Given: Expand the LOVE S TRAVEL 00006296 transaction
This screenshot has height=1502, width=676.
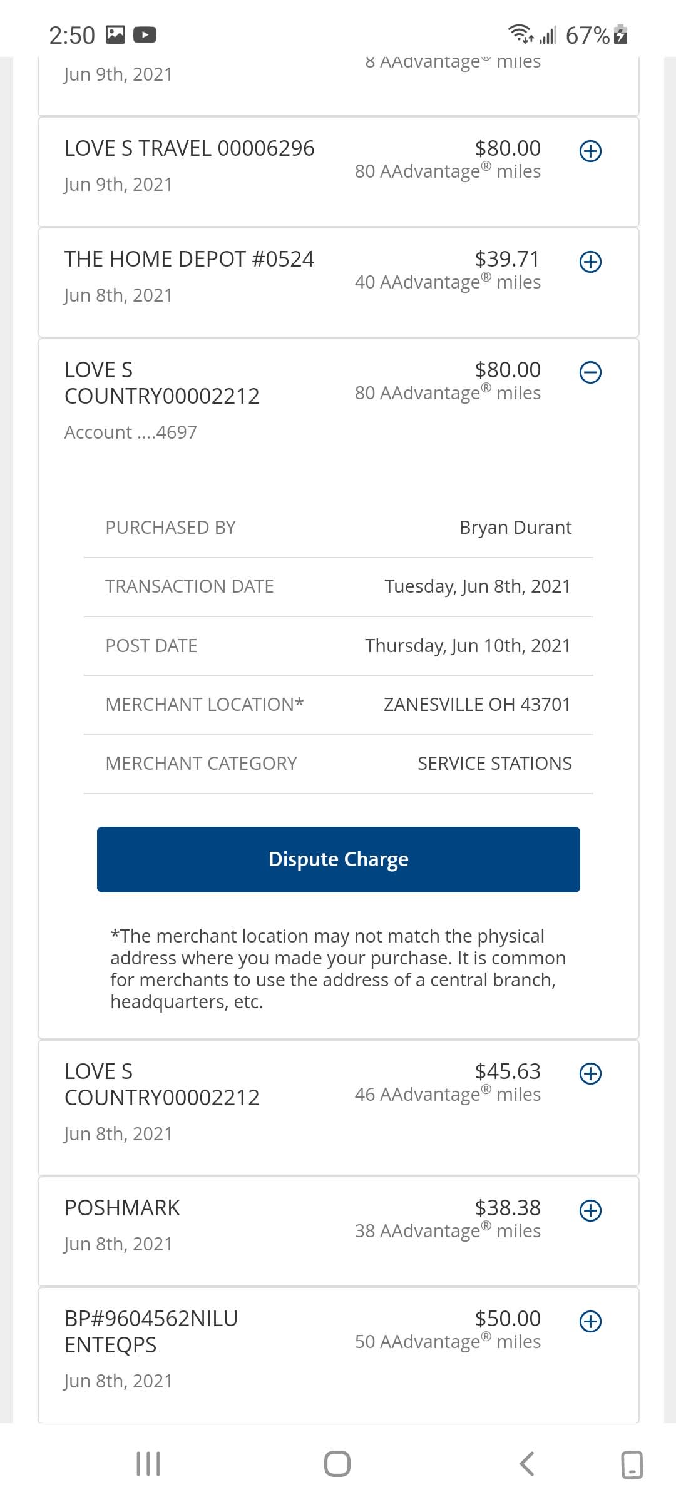Looking at the screenshot, I should 590,151.
